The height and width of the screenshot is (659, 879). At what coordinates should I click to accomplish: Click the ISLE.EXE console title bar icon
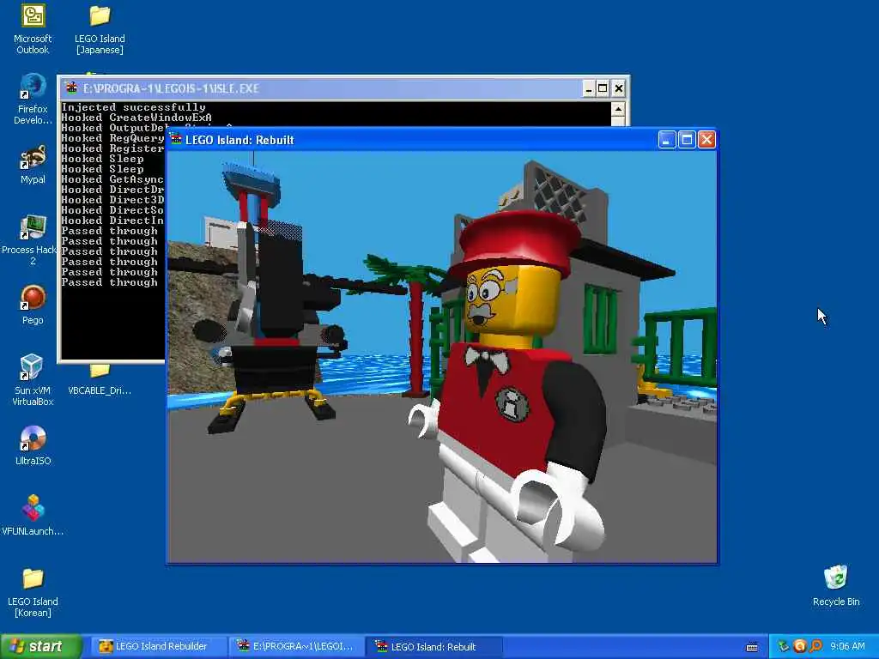pos(71,88)
